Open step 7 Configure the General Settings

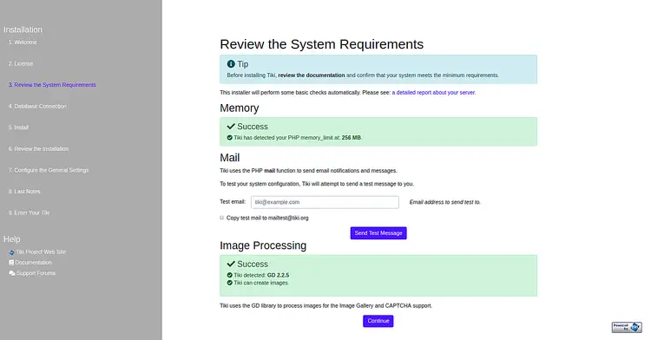[x=49, y=170]
